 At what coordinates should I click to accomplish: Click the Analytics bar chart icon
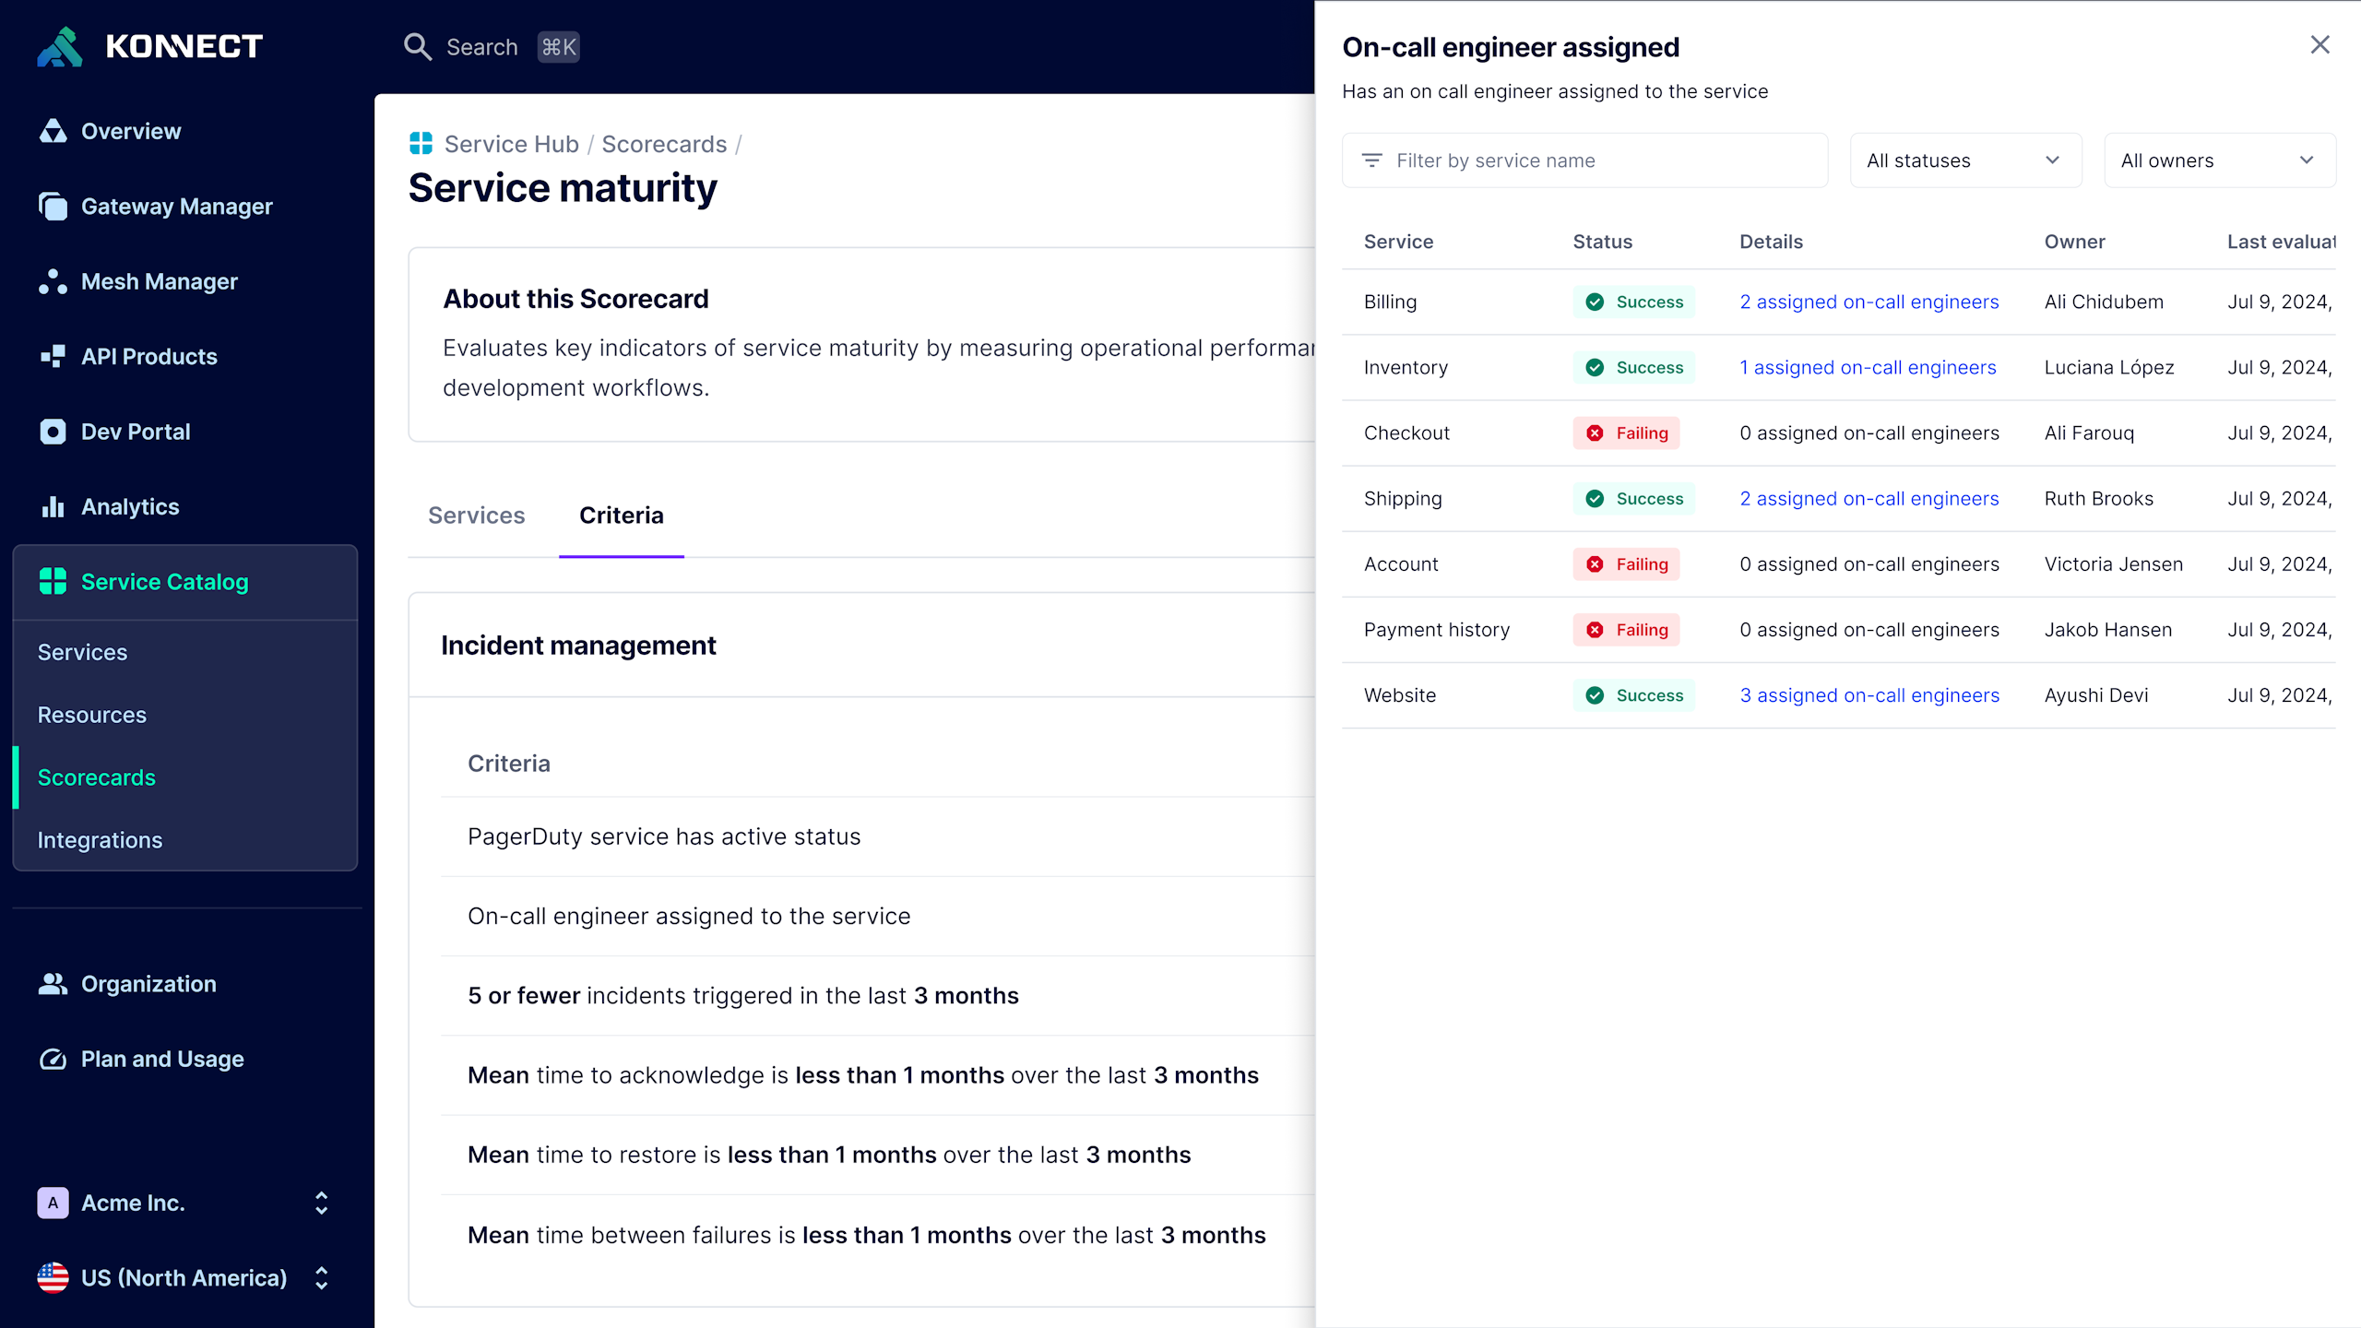coord(53,506)
